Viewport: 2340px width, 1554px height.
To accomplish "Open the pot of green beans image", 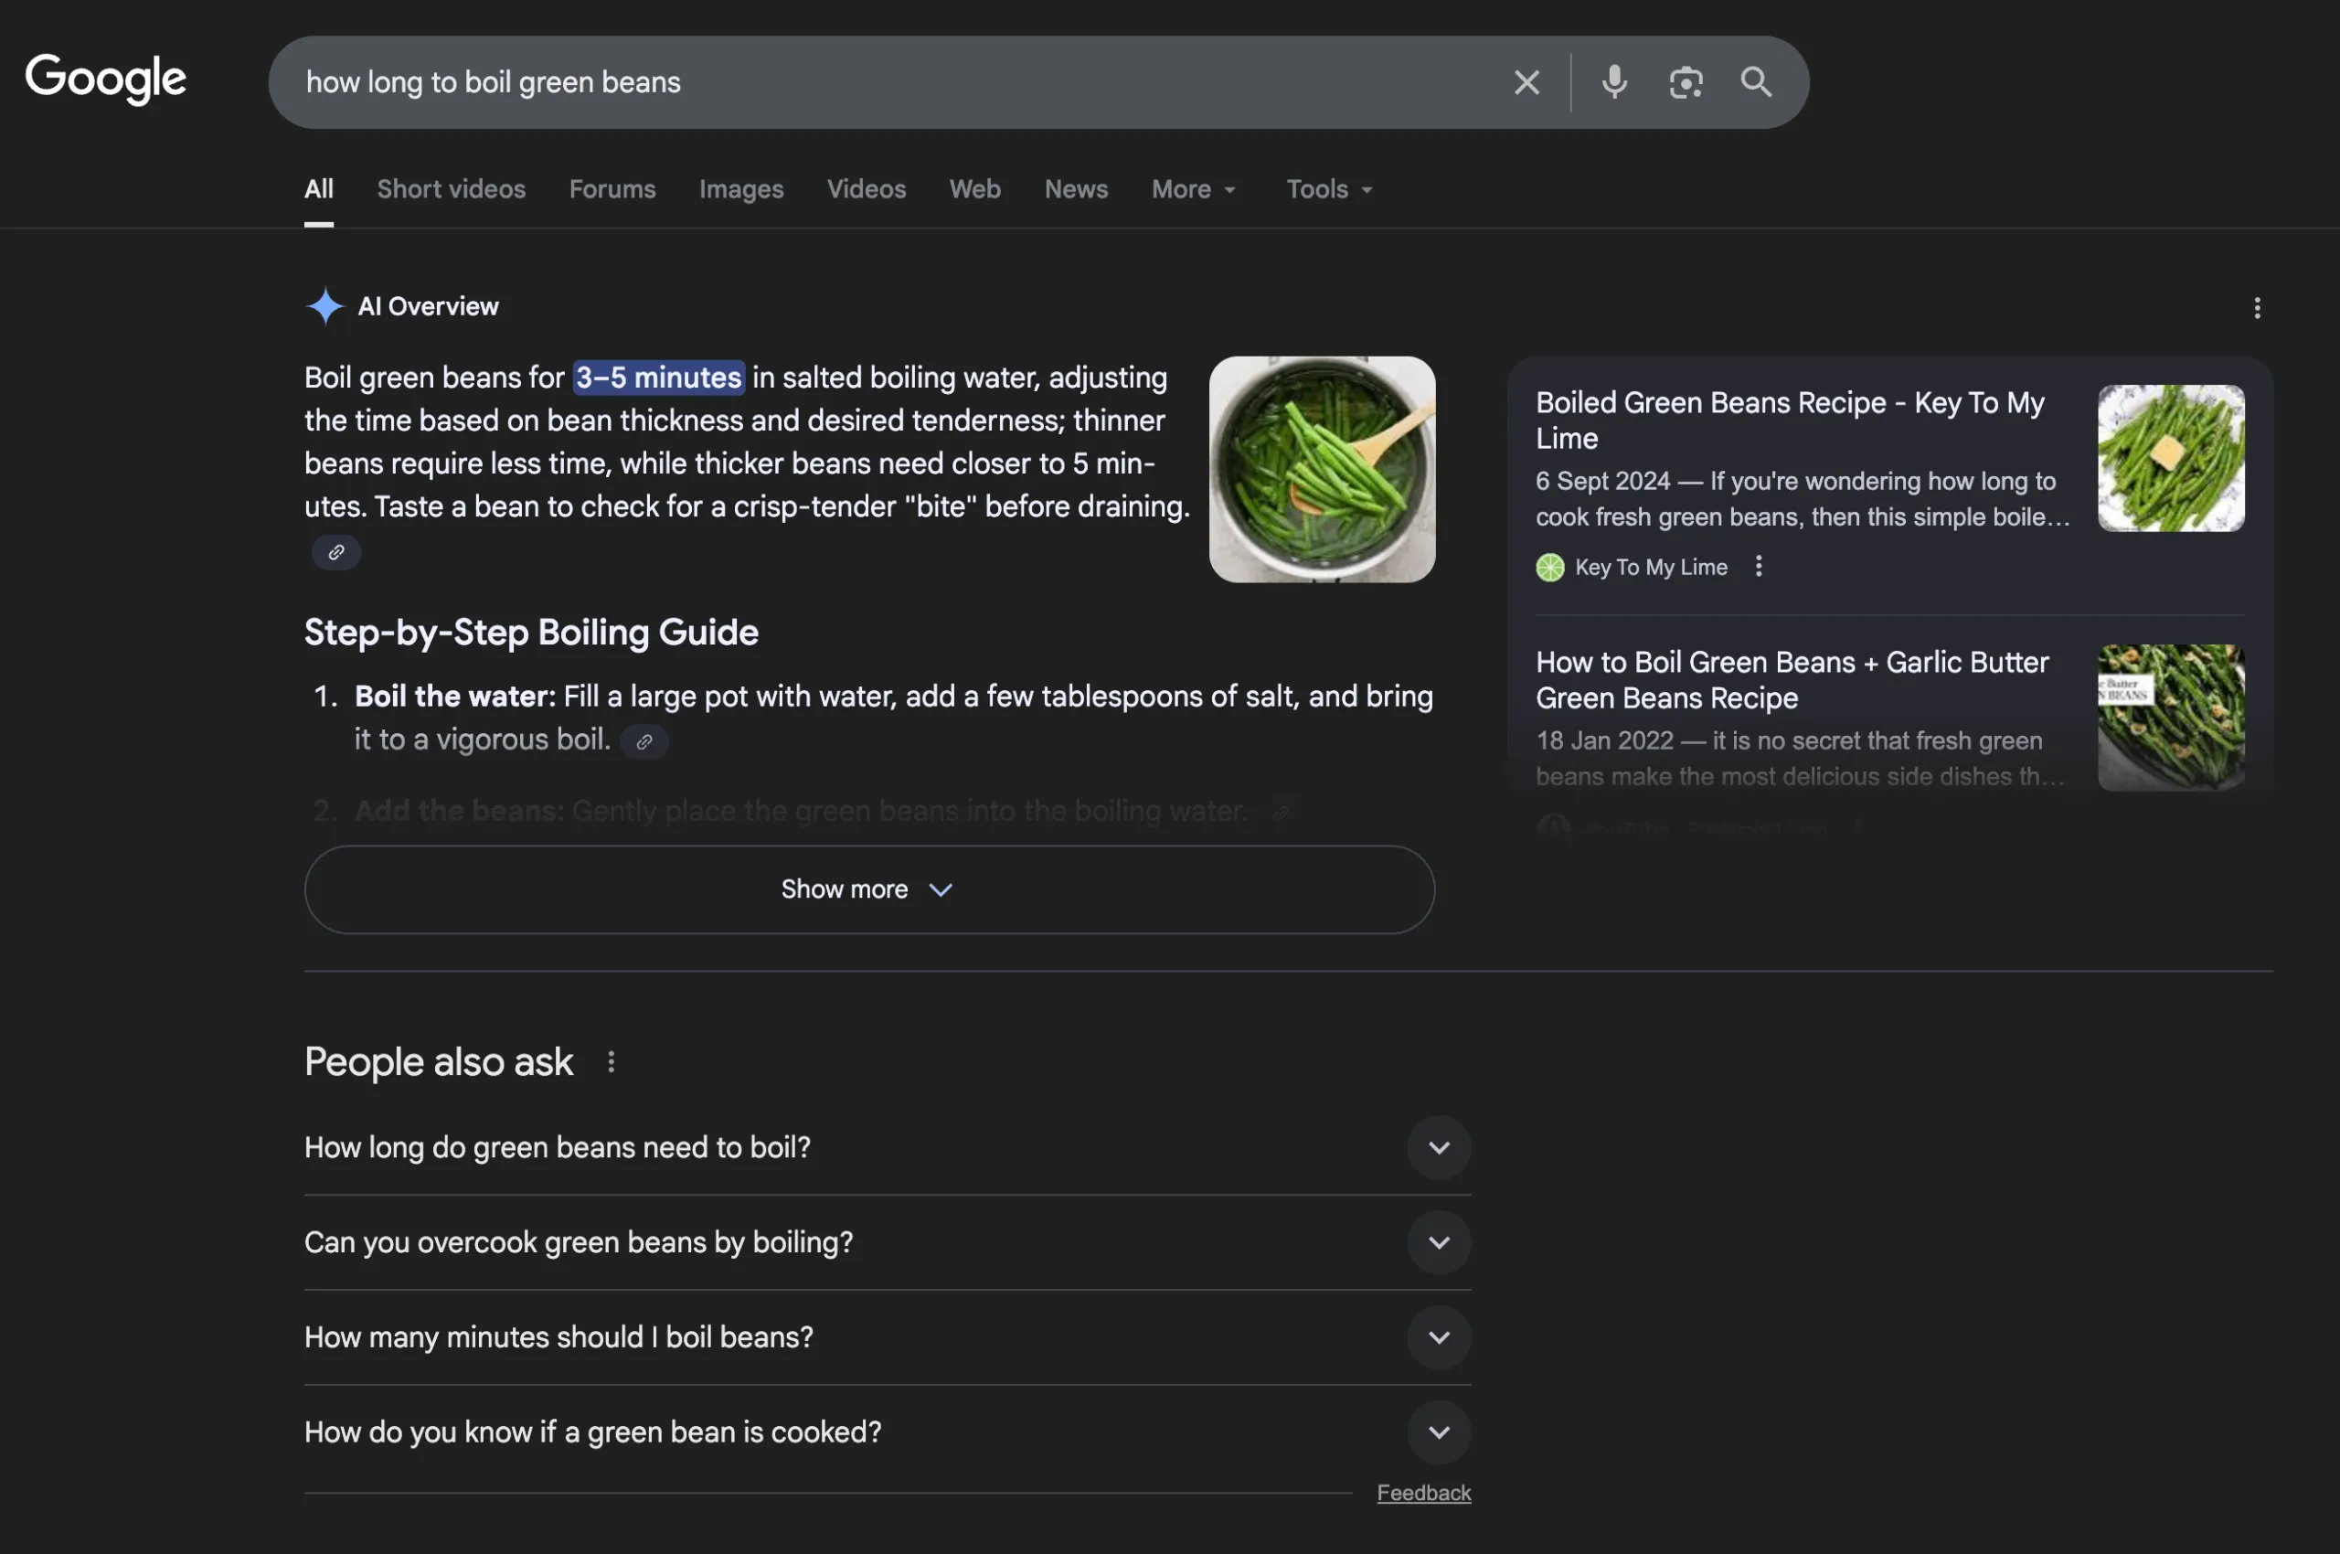I will (1322, 470).
